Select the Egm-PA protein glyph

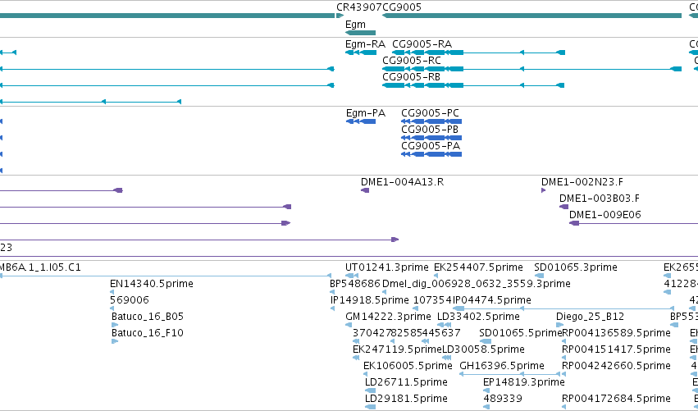point(361,121)
